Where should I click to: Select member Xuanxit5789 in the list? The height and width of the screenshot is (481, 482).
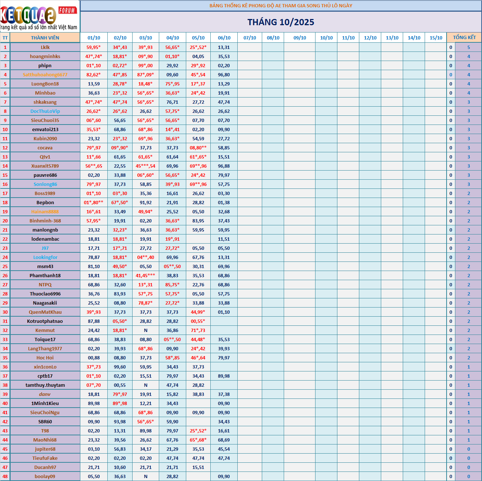click(x=45, y=166)
